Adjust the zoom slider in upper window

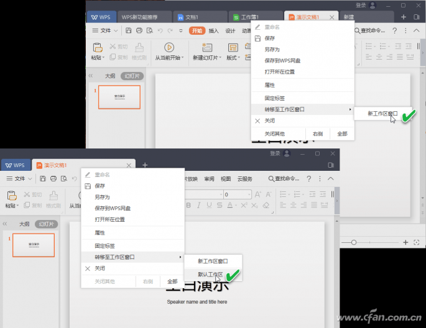click(x=353, y=242)
